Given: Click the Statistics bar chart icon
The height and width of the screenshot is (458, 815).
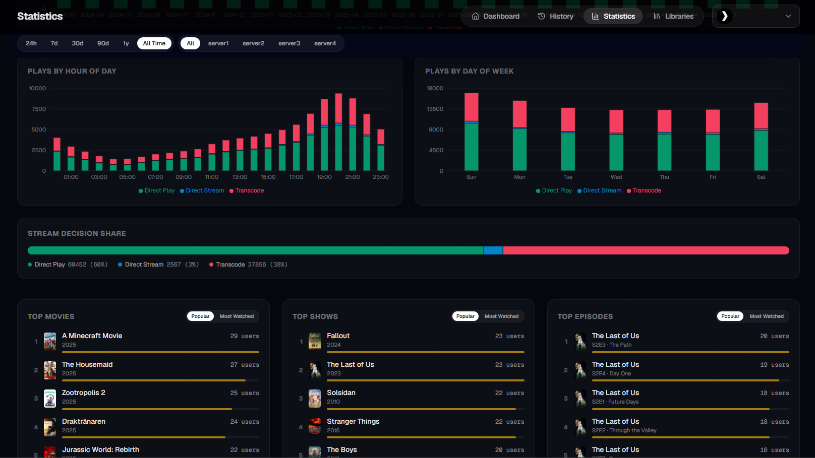Looking at the screenshot, I should (x=596, y=16).
